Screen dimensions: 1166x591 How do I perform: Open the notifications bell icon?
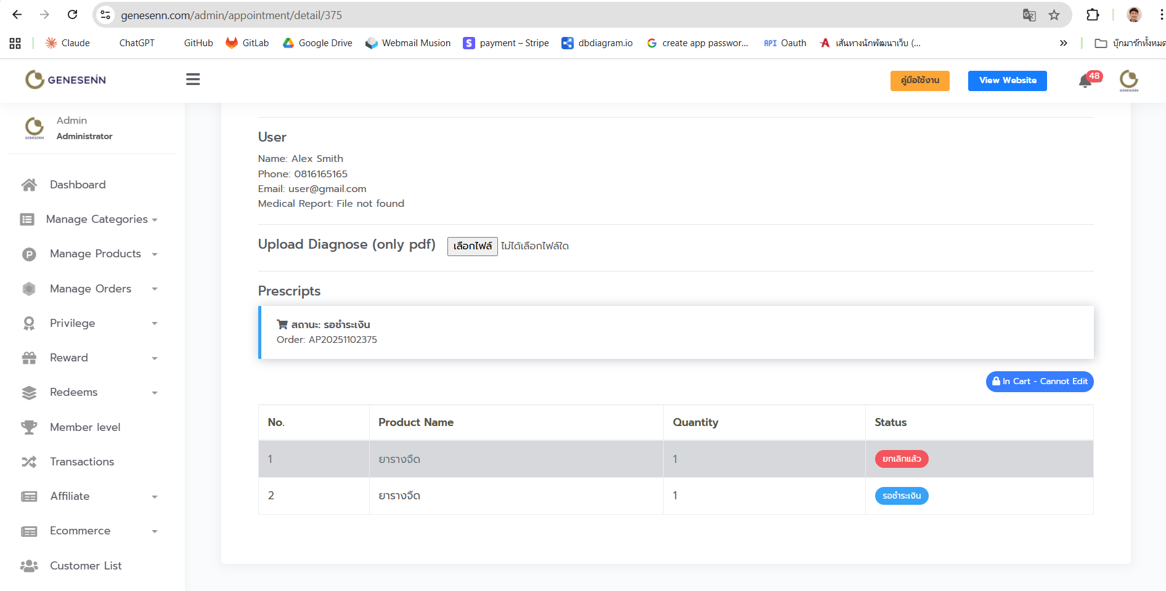pyautogui.click(x=1085, y=81)
